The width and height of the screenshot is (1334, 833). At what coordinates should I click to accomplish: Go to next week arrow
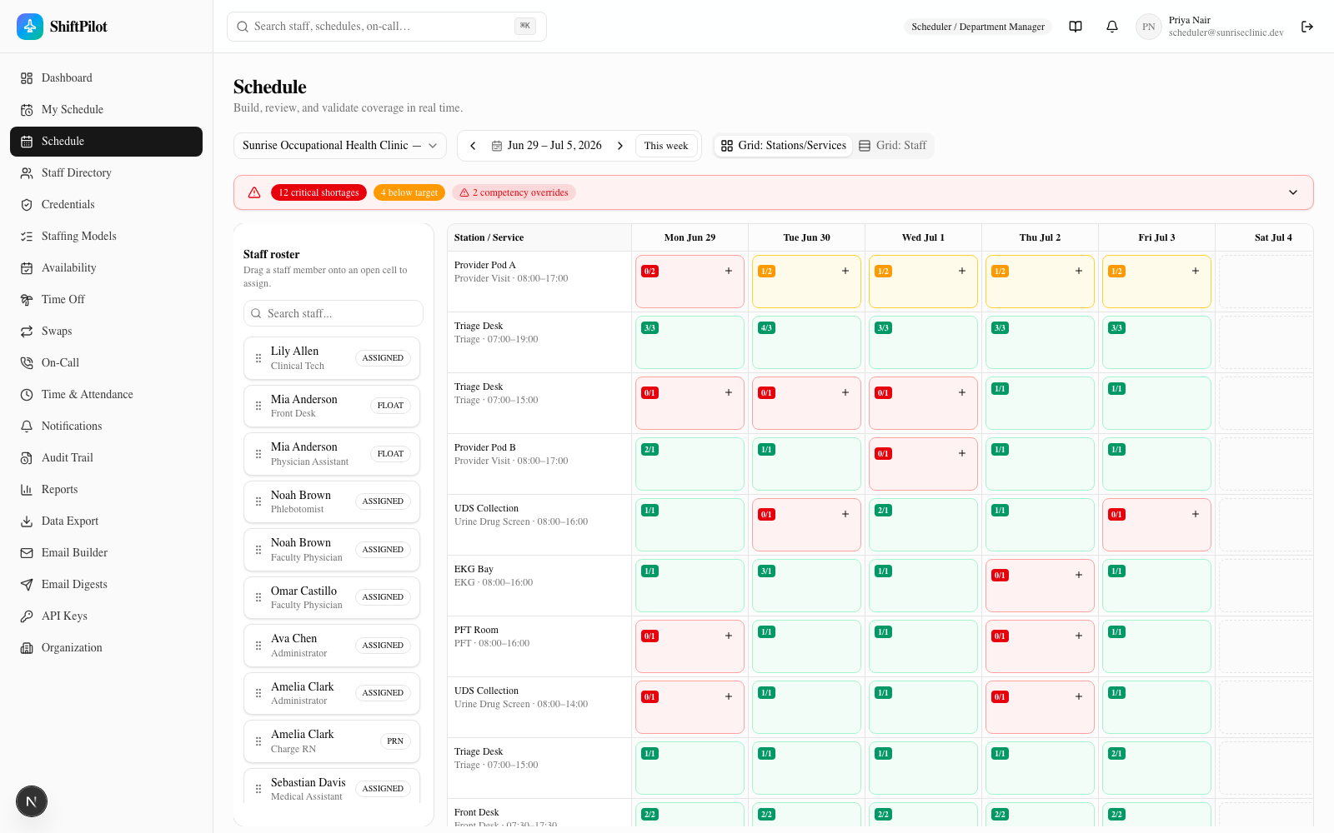coord(620,146)
